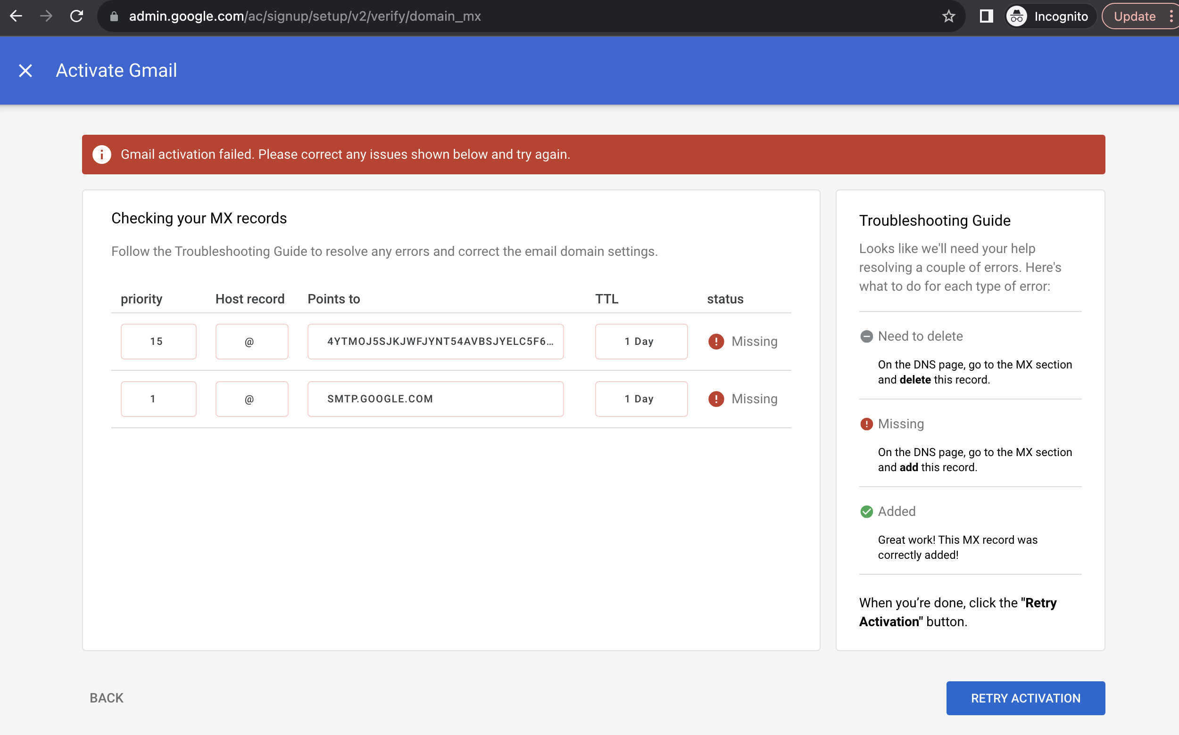The height and width of the screenshot is (735, 1179).
Task: Open the browser menu with the three-dot icon
Action: (1172, 16)
